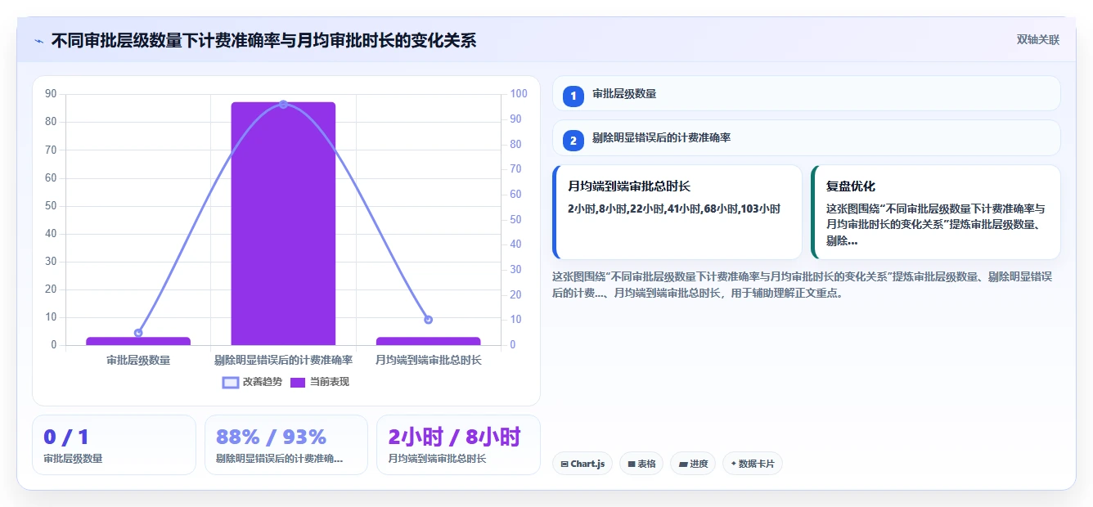Open the 复盘优化 card
This screenshot has width=1093, height=507.
[936, 213]
